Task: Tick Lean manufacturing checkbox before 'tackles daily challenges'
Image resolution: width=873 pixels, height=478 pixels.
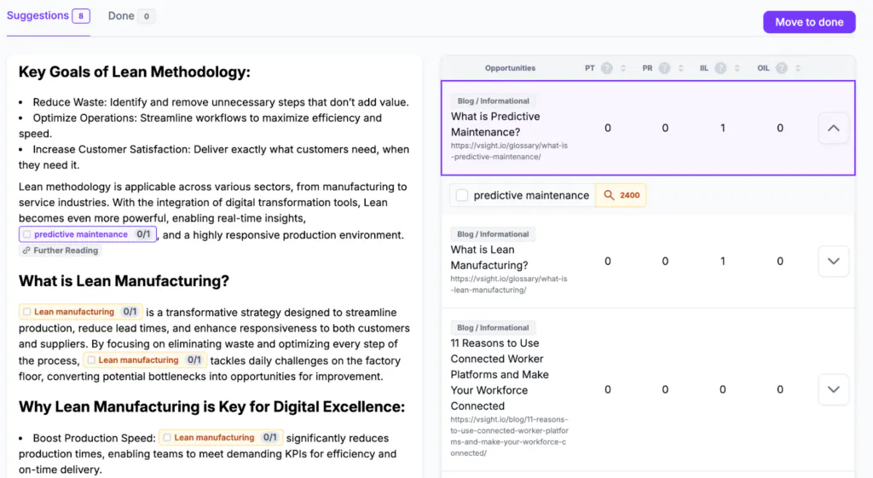Action: point(91,360)
